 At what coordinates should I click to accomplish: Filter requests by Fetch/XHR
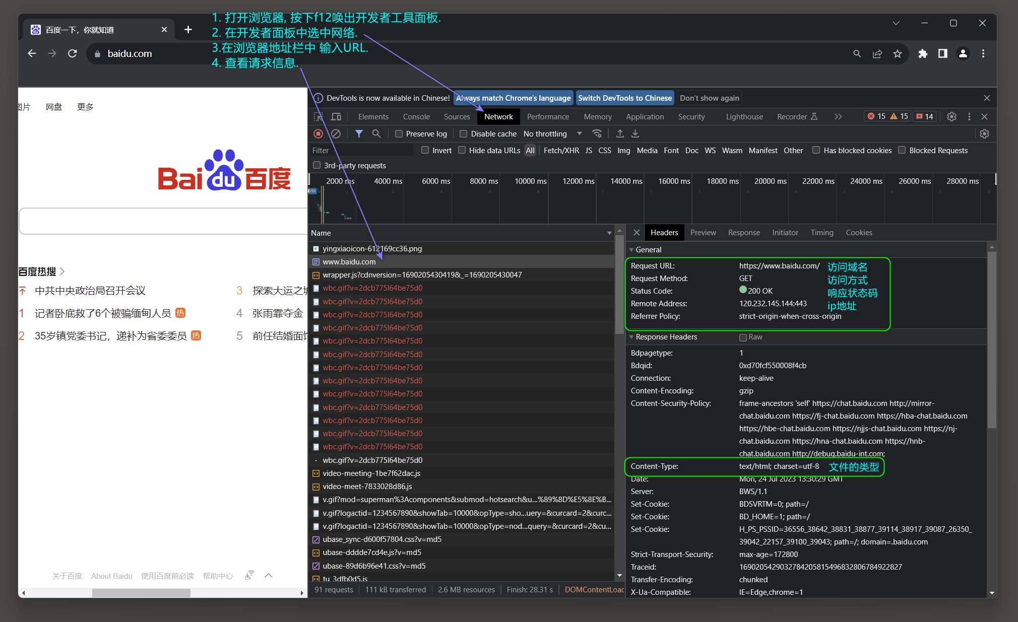click(561, 150)
